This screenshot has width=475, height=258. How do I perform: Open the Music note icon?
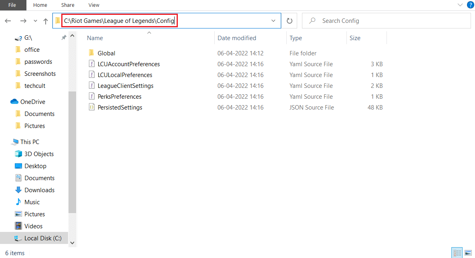tap(18, 202)
